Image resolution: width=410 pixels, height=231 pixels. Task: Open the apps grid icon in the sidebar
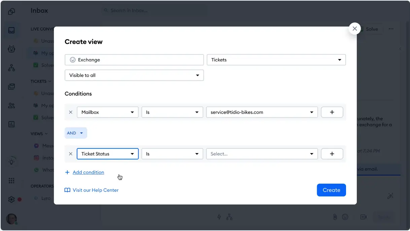coord(11,181)
